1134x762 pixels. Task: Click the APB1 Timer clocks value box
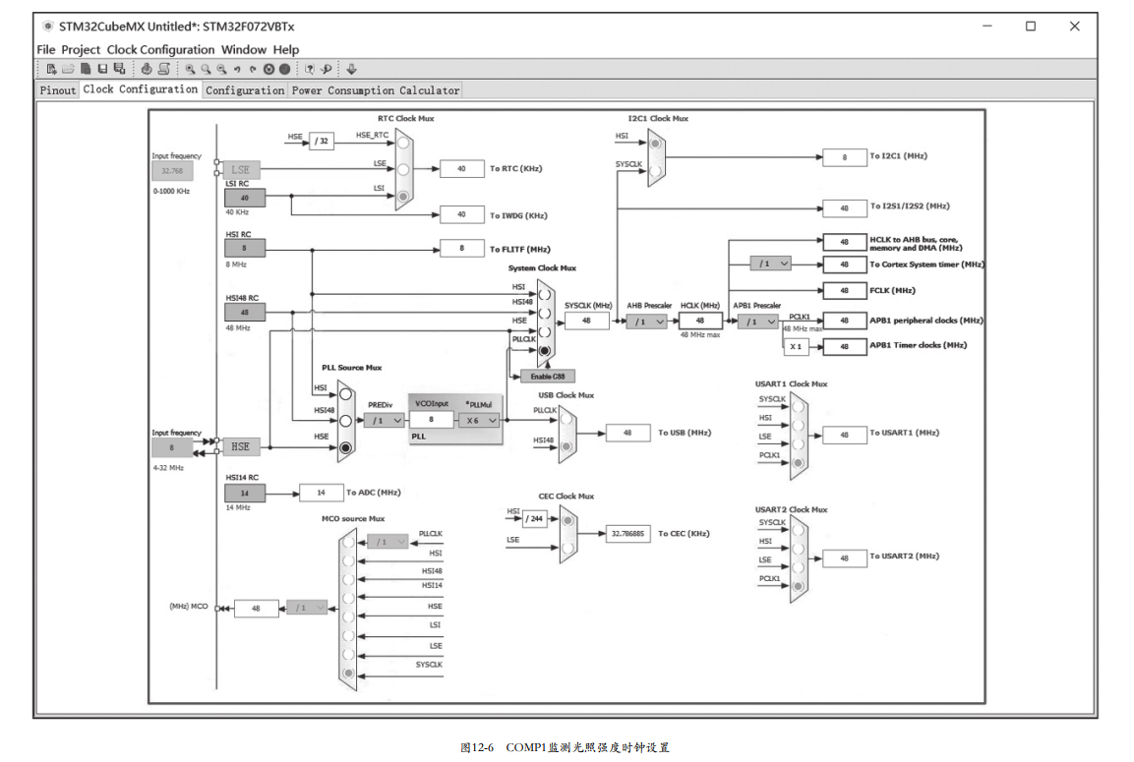point(845,347)
